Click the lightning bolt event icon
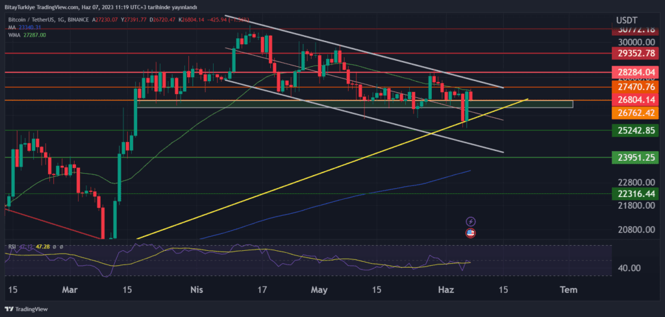 click(x=471, y=221)
